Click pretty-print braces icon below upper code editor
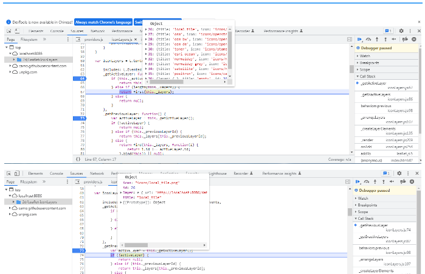Viewport: 425px width, 274px height. click(78, 159)
